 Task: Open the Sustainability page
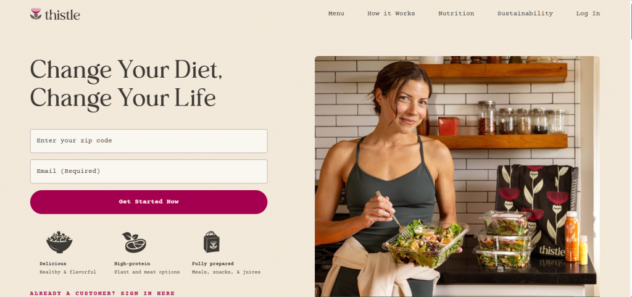tap(525, 14)
